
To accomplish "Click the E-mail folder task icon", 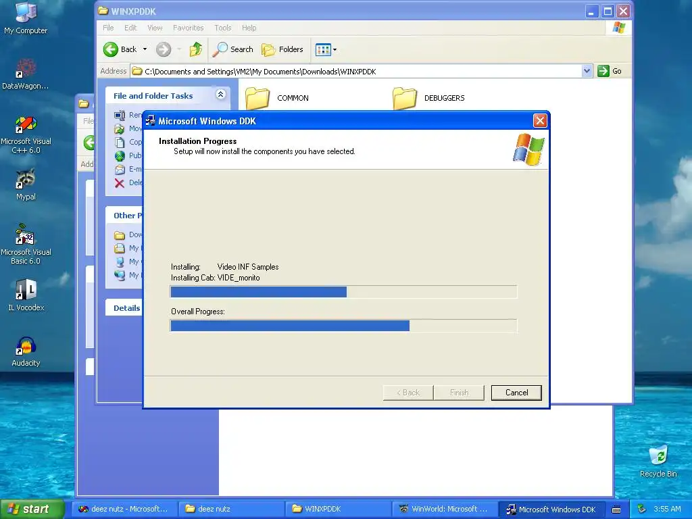I will point(120,170).
